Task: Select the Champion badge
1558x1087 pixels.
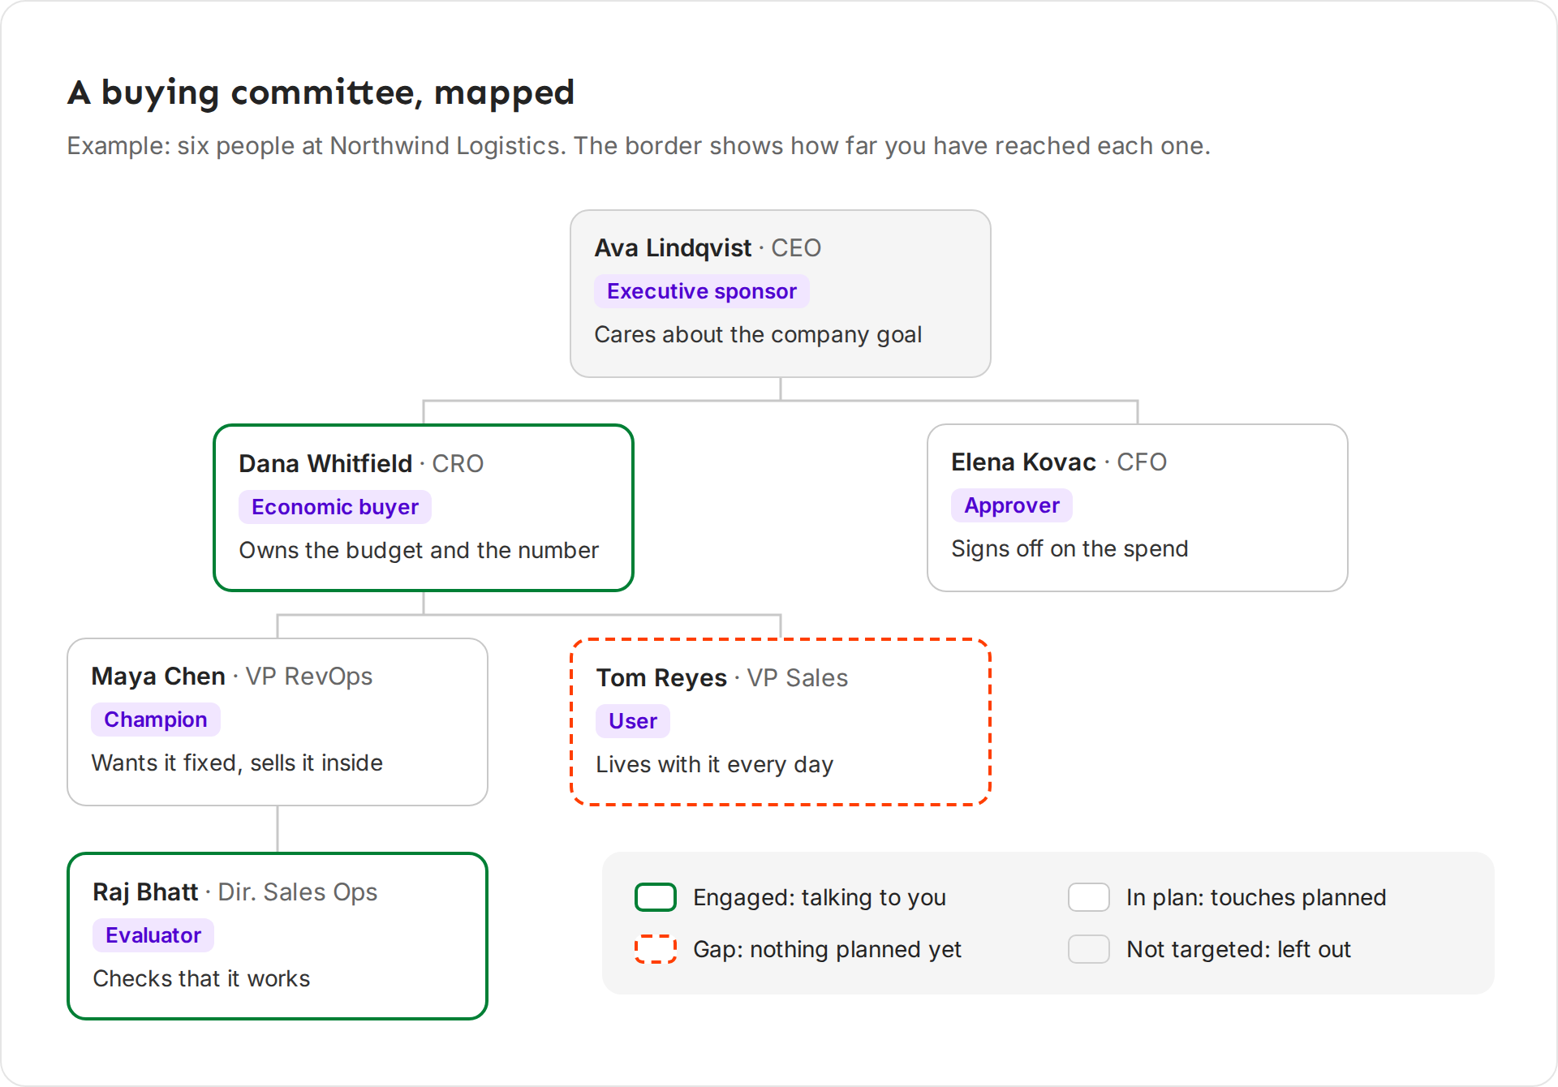Action: pos(155,720)
